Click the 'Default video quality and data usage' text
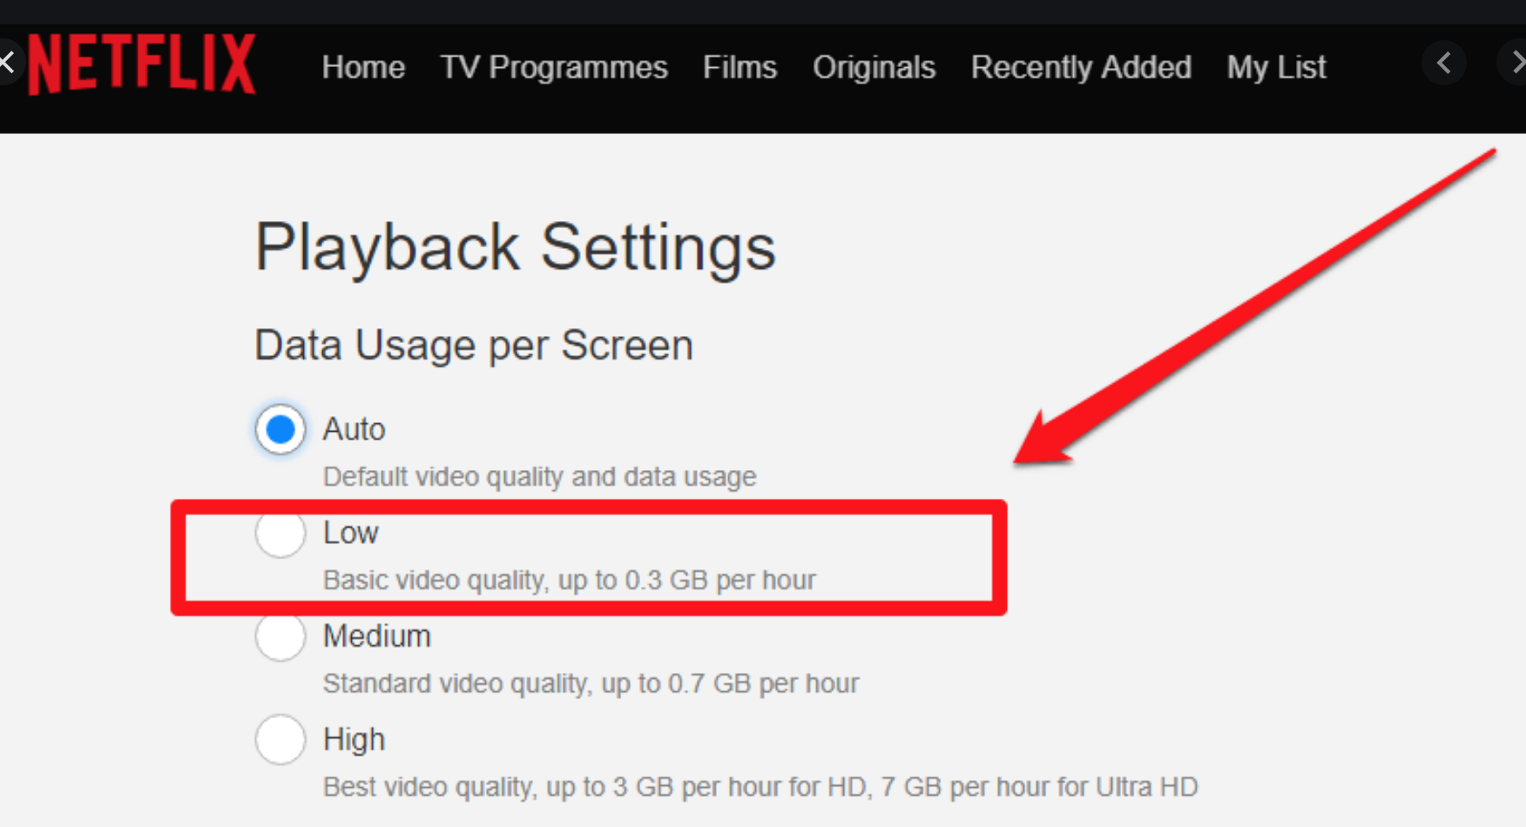 tap(539, 477)
